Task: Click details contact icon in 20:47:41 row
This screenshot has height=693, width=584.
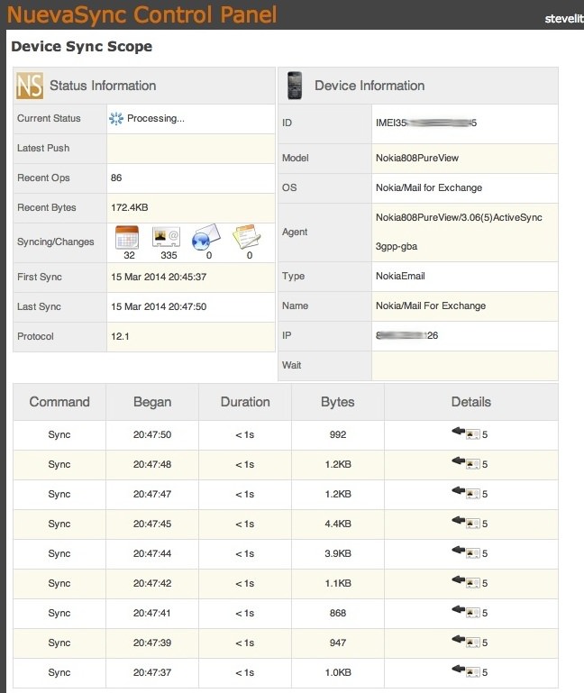Action: (x=472, y=613)
